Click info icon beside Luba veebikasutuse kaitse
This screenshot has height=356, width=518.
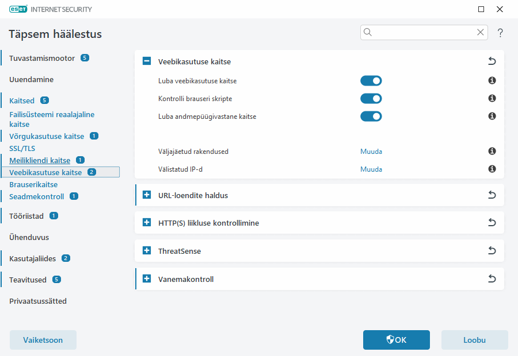point(492,81)
